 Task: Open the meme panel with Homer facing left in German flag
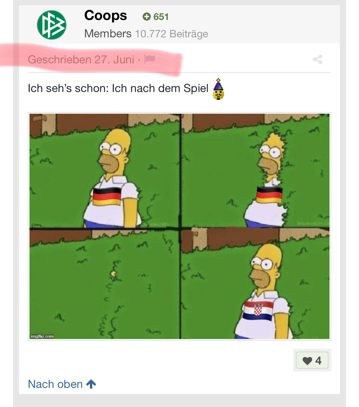coord(105,170)
